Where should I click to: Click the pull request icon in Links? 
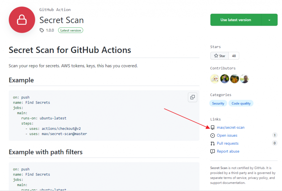213,143
